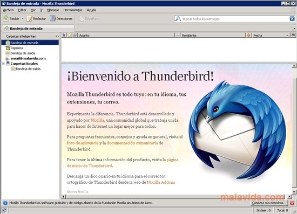Click the blue info icon in notification bar
297x214 pixels.
5,203
